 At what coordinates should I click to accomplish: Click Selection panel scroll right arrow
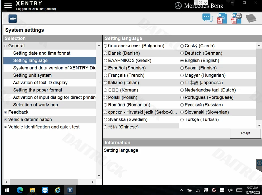coord(93,182)
